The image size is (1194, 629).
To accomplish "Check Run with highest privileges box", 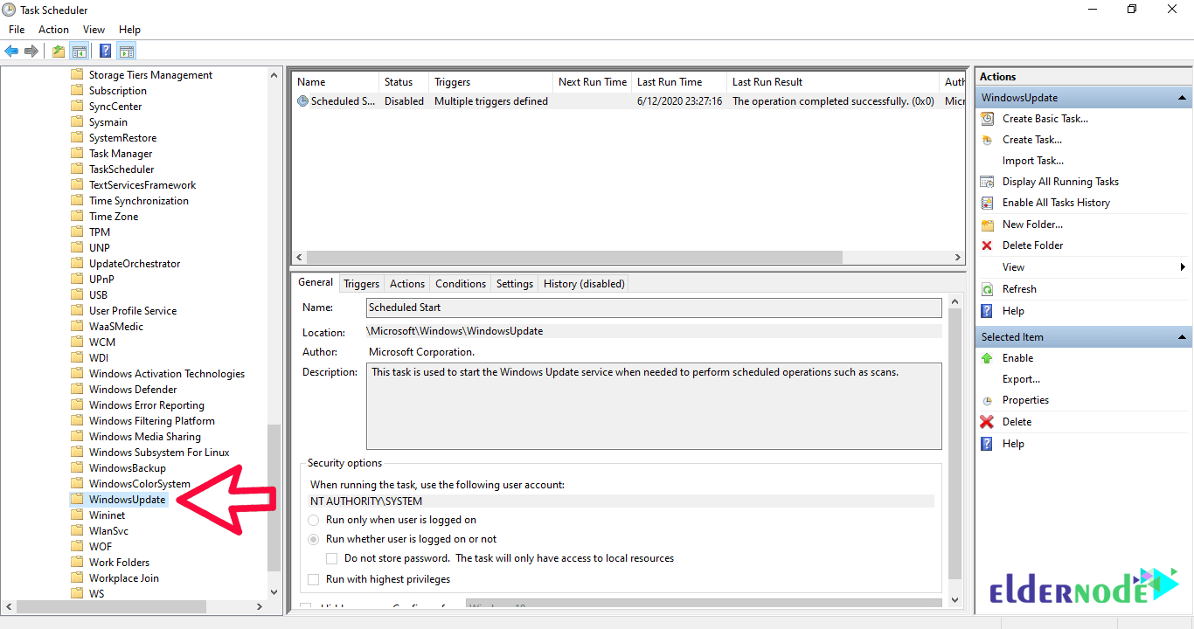I will tap(314, 579).
